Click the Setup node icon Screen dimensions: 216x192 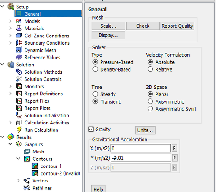[x=11, y=7]
